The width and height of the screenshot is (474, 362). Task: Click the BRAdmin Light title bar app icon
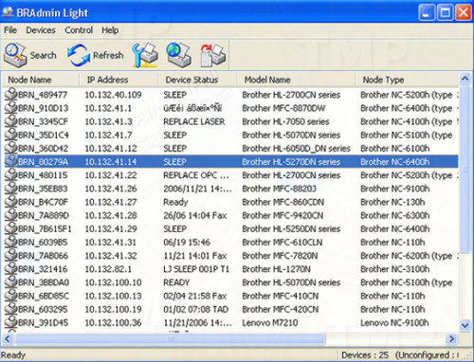8,12
